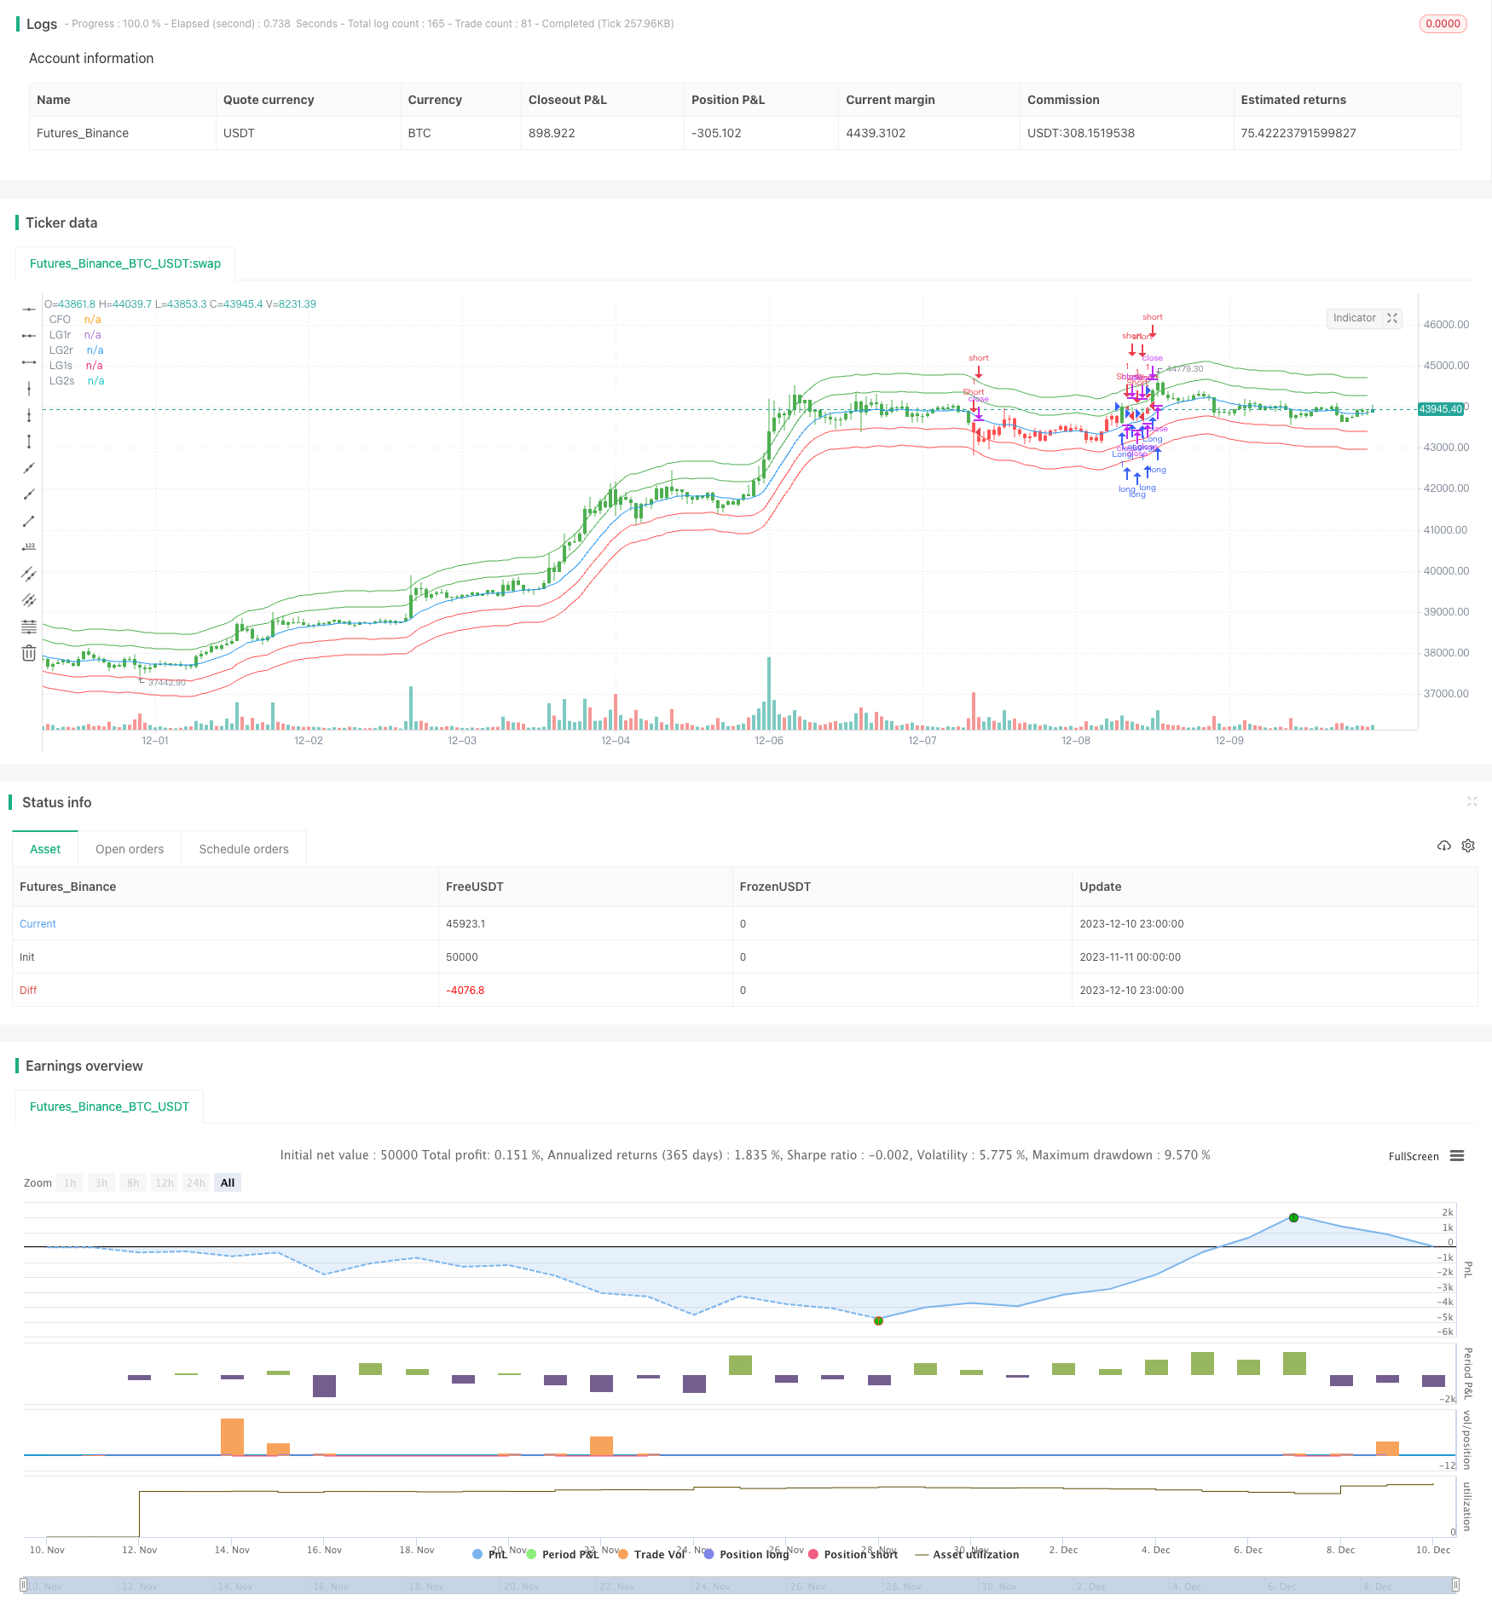Image resolution: width=1492 pixels, height=1618 pixels.
Task: Click FullScreen on the earnings chart
Action: click(1414, 1157)
